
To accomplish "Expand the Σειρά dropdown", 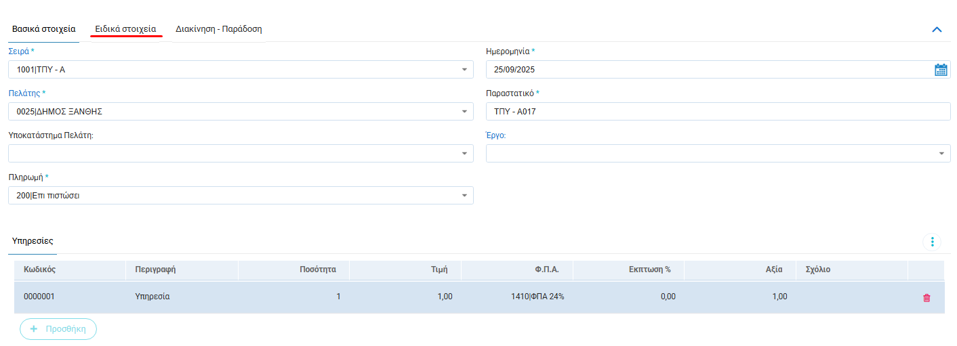I will pos(464,70).
